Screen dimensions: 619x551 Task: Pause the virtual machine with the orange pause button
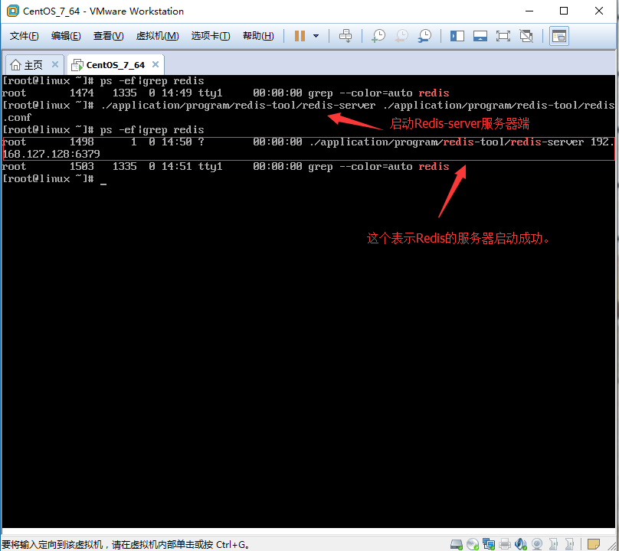pos(300,36)
